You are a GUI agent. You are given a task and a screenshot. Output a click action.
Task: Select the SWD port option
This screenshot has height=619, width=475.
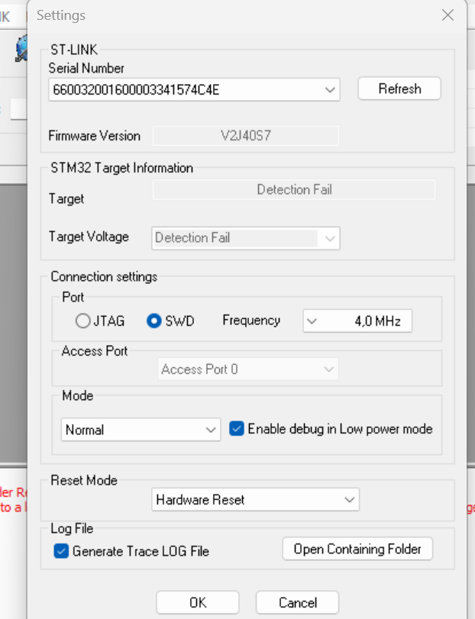click(170, 321)
